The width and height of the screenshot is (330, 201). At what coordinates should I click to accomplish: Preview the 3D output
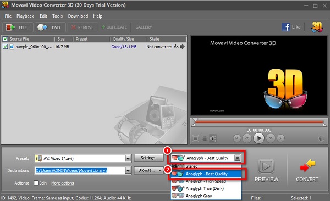(266, 171)
